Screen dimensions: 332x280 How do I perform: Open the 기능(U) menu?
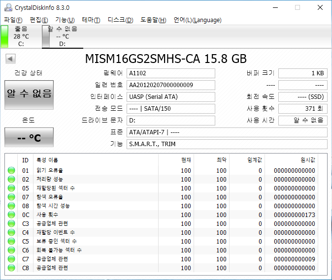click(x=65, y=20)
